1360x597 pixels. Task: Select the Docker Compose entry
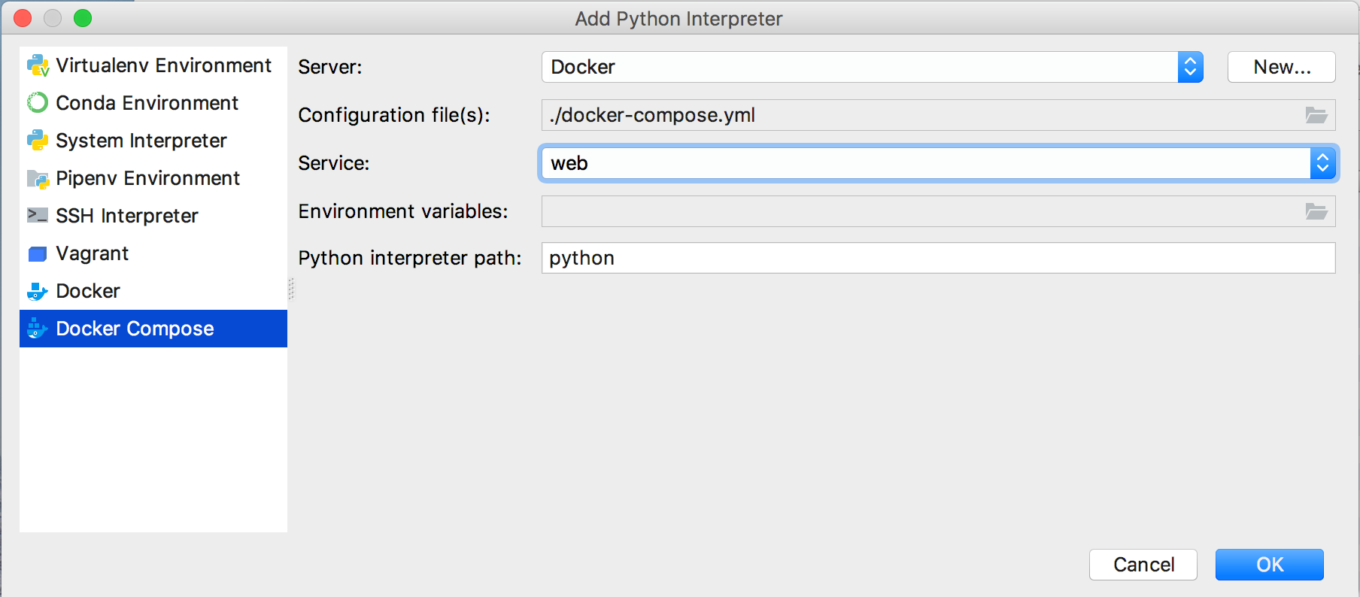(x=153, y=329)
